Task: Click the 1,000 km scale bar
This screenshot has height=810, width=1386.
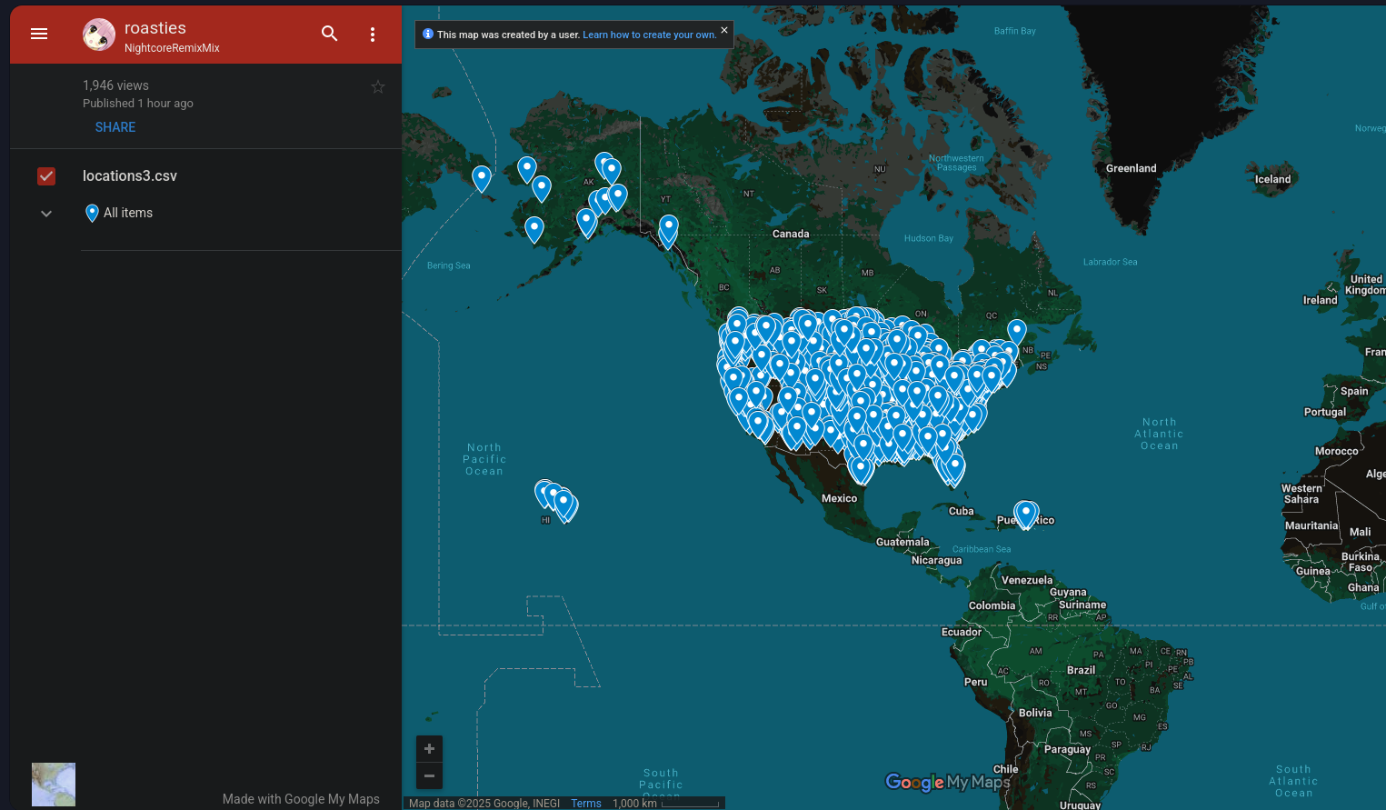Action: [666, 804]
